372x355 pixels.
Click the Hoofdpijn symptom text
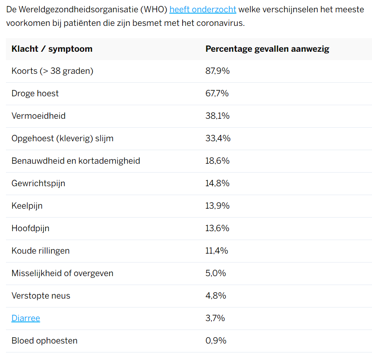(31, 228)
